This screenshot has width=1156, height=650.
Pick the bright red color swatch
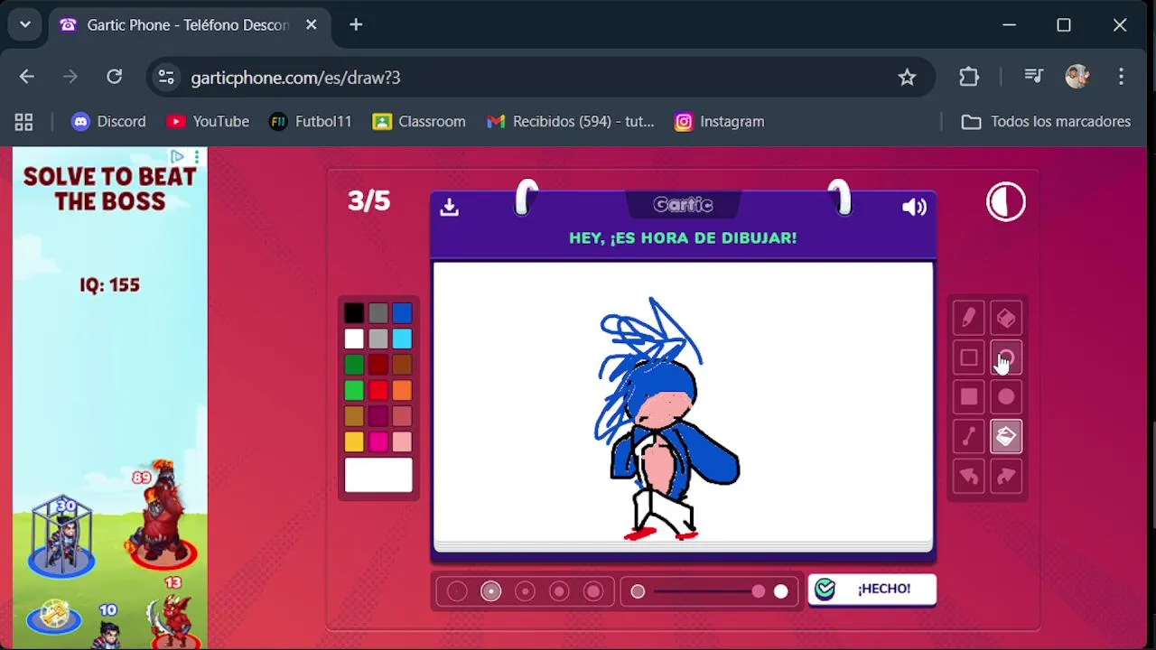[378, 390]
